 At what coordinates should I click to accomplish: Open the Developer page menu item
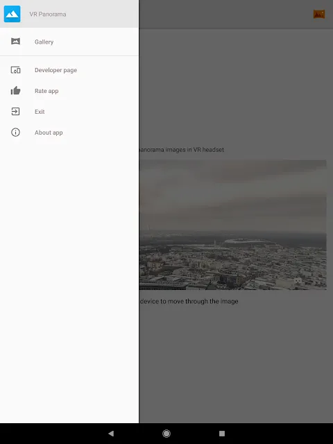(x=69, y=70)
